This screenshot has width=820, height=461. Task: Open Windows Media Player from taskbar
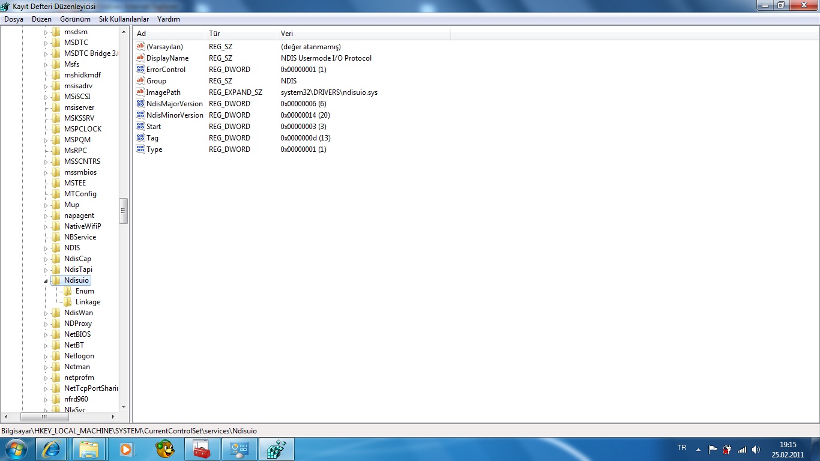[x=125, y=449]
